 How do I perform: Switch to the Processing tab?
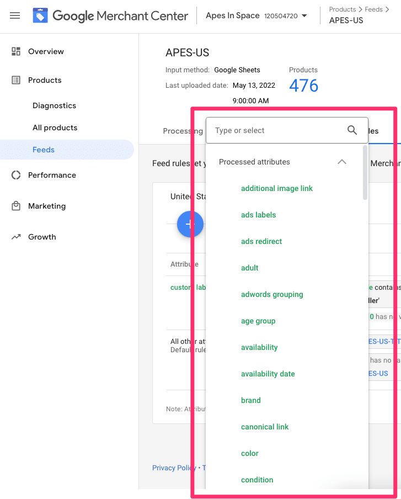click(x=182, y=131)
